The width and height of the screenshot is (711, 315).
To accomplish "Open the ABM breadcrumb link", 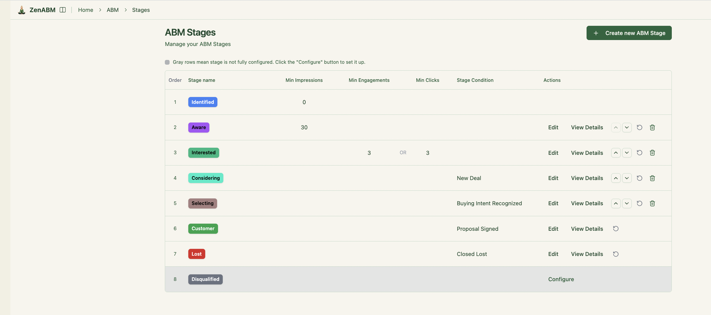I will tap(113, 10).
